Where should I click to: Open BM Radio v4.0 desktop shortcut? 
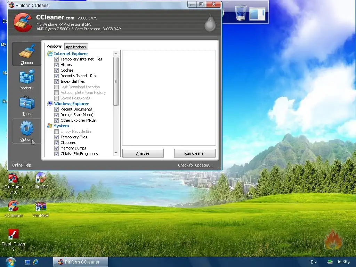pyautogui.click(x=14, y=184)
